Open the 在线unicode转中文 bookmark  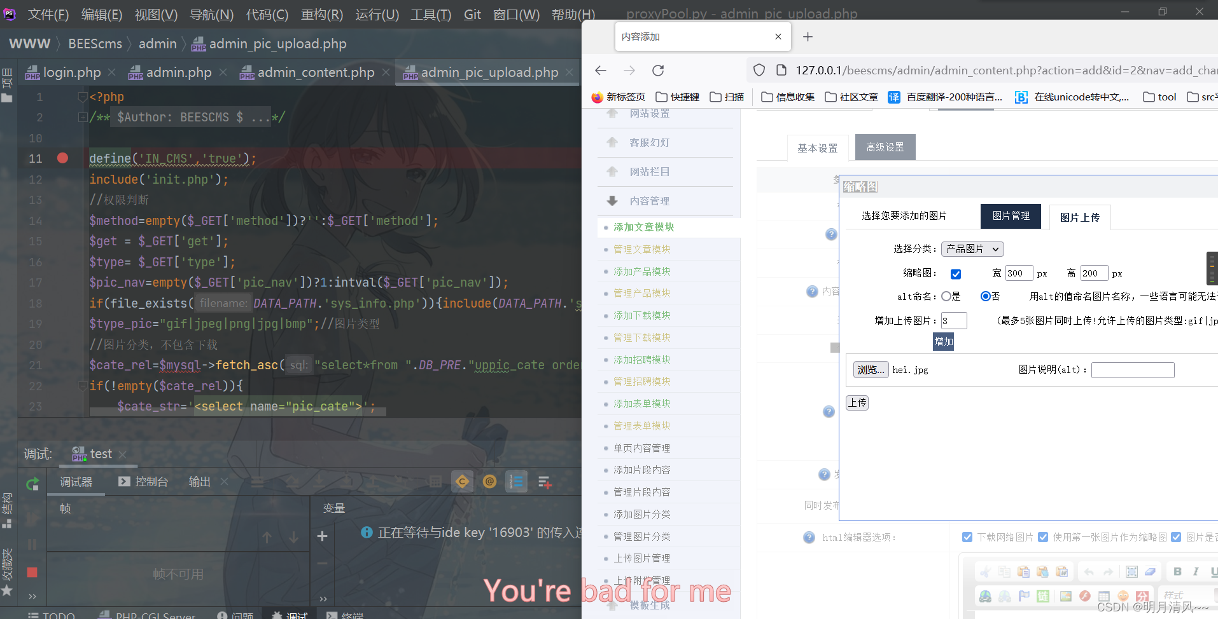coord(1072,97)
